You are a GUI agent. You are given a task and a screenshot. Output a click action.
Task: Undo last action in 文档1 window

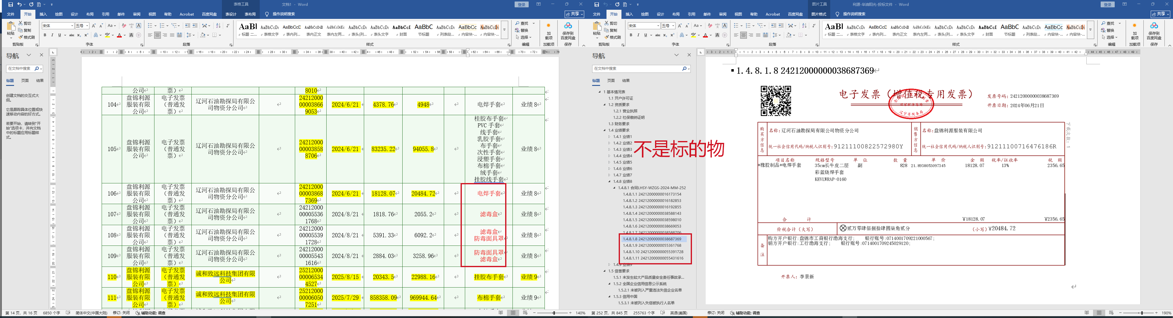pyautogui.click(x=19, y=5)
